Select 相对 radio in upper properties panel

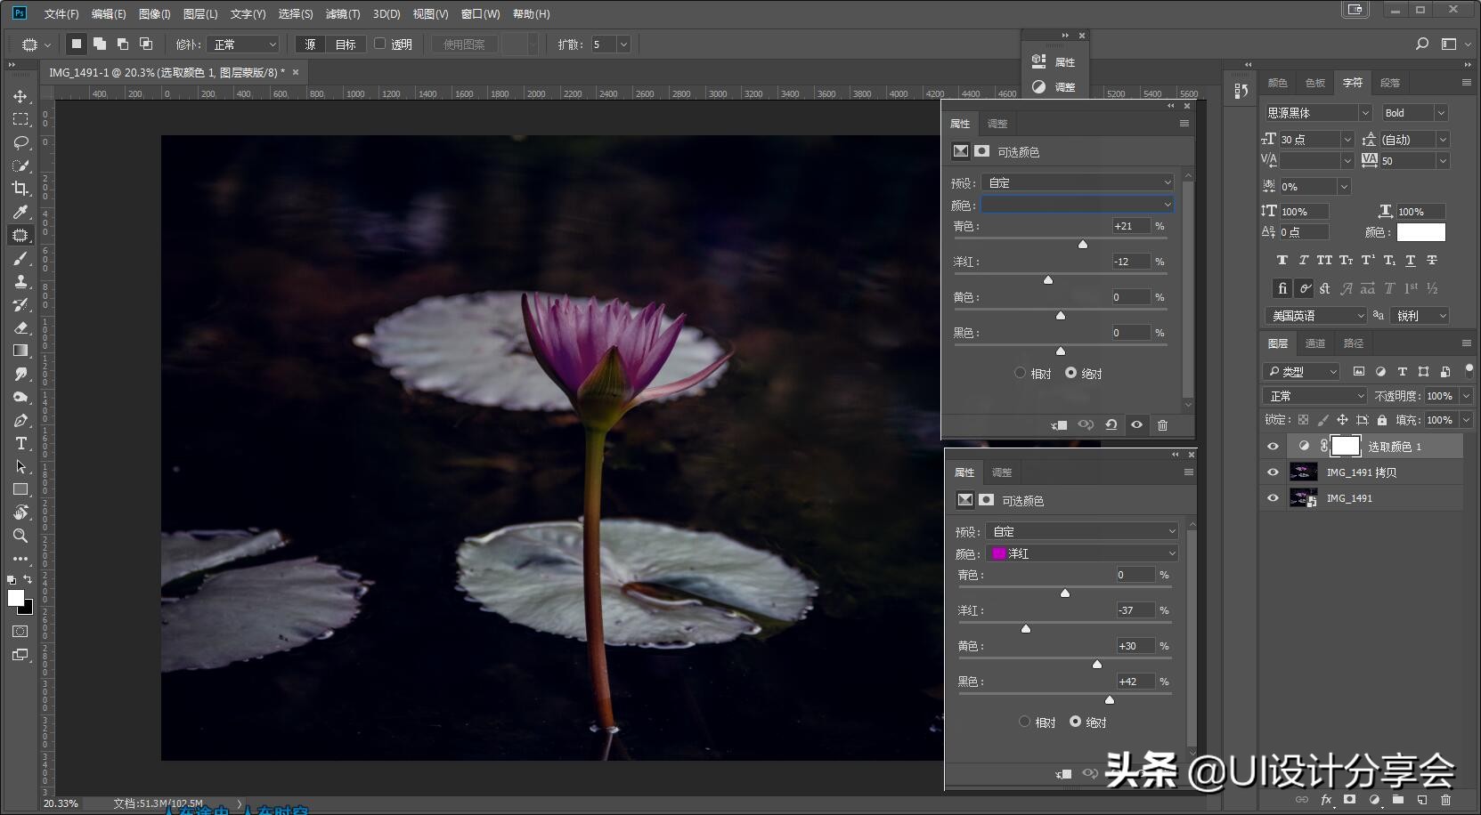pos(1021,374)
